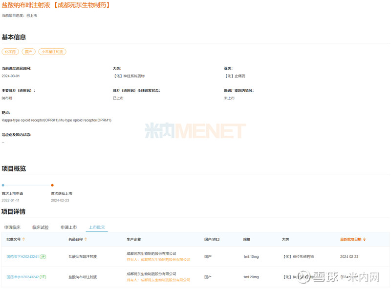Click the 【化】神经系统药物 value under 大类
The image size is (391, 289).
[129, 76]
